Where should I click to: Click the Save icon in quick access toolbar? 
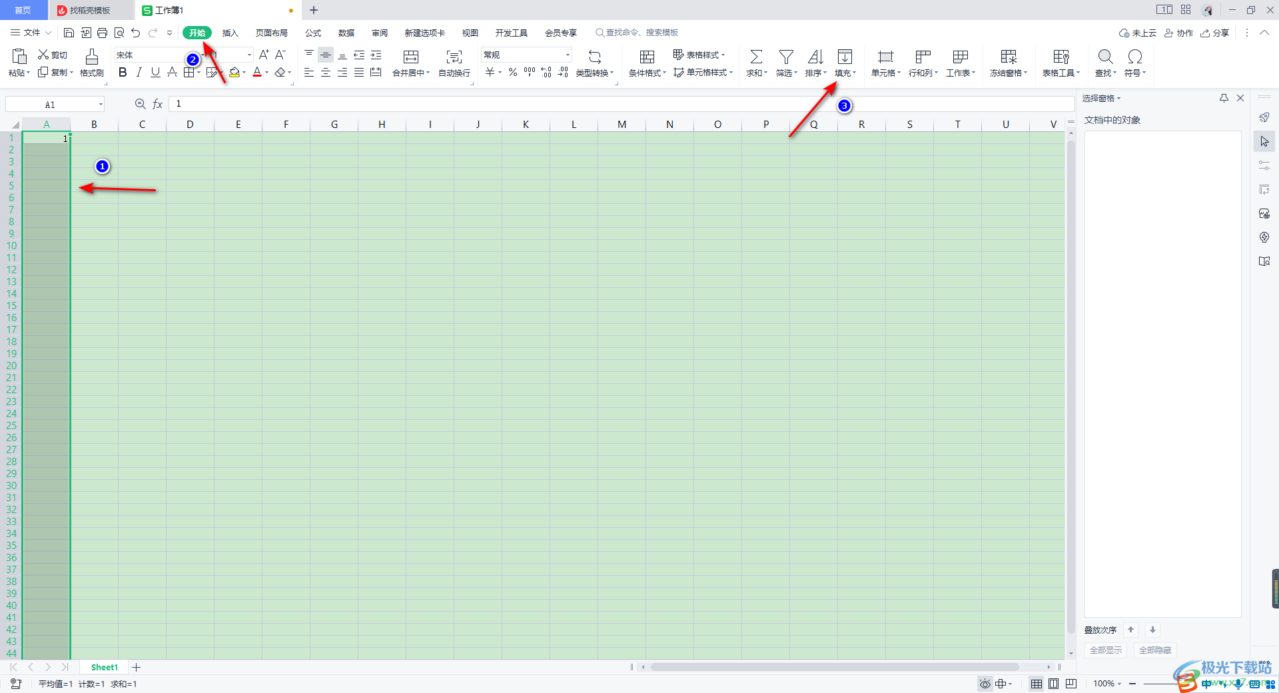(69, 33)
